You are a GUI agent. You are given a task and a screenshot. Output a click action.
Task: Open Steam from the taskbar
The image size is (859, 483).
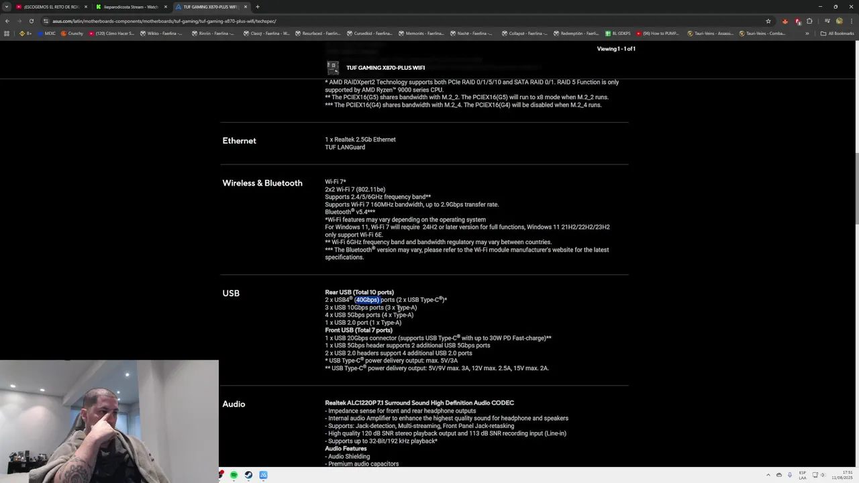click(248, 475)
